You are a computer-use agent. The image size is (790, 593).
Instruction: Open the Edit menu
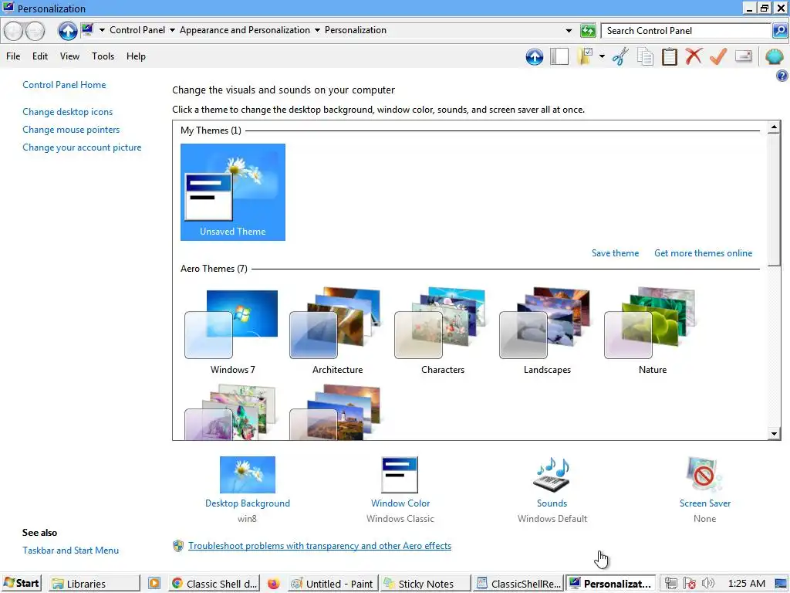(x=40, y=56)
